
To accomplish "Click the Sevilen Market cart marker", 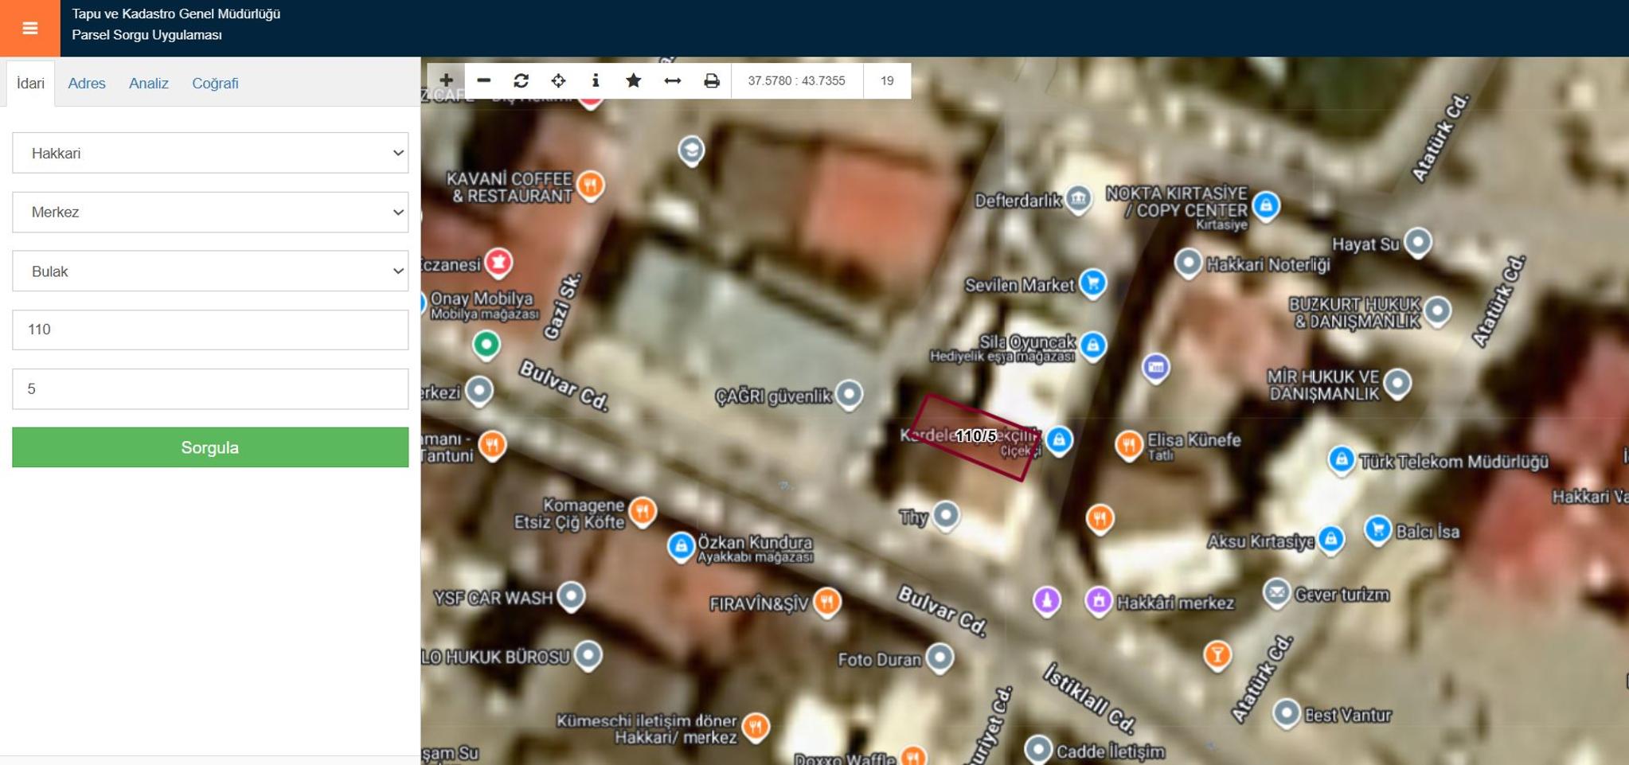I will (1093, 283).
